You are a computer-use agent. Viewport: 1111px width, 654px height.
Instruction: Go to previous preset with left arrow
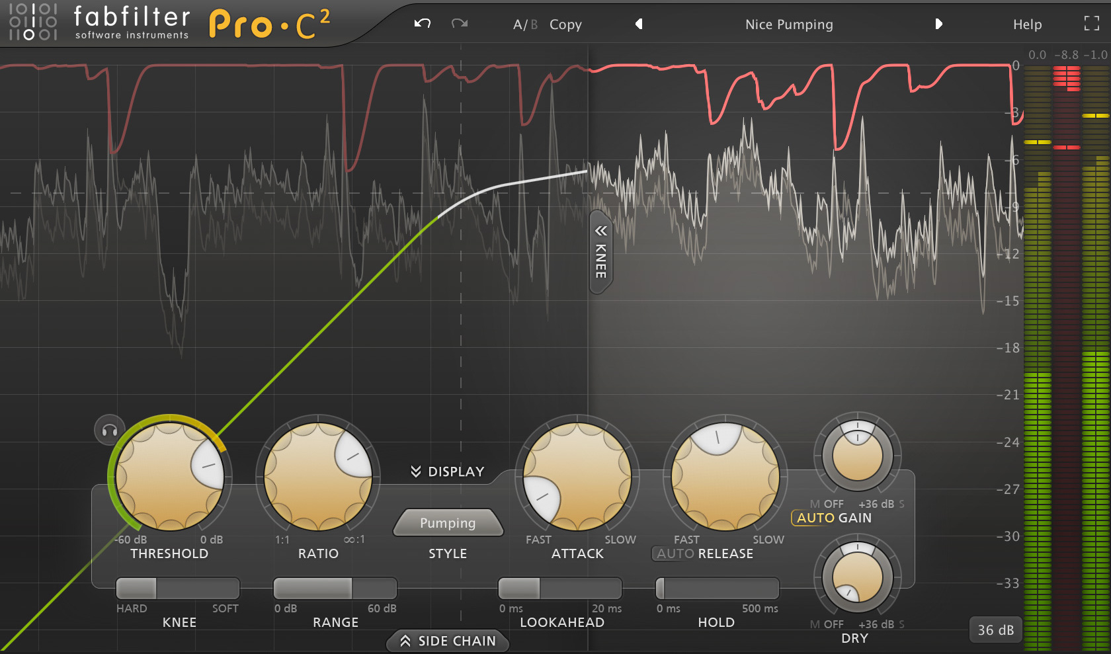point(639,24)
